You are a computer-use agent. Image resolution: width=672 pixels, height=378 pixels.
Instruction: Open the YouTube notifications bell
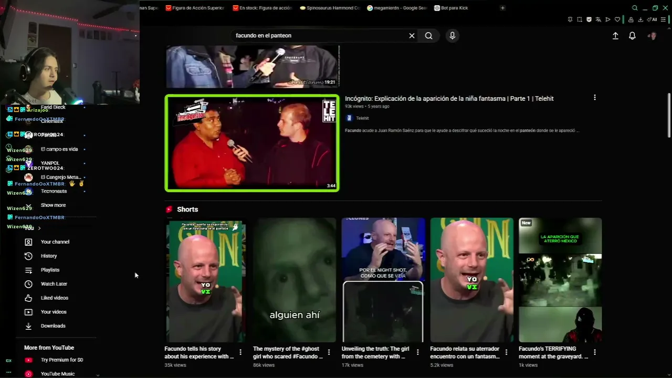pos(632,36)
